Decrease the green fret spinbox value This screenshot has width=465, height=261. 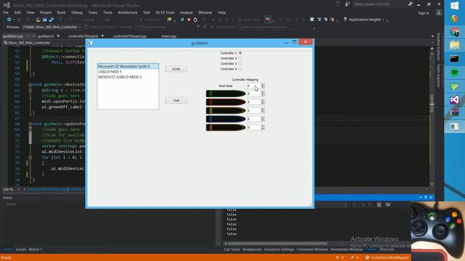[x=262, y=95]
